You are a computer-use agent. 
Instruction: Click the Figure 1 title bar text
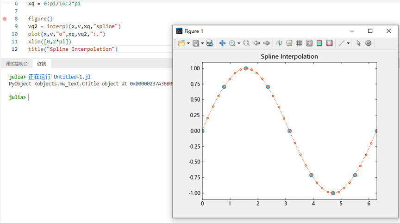click(194, 31)
